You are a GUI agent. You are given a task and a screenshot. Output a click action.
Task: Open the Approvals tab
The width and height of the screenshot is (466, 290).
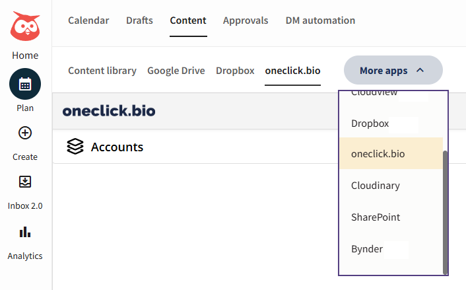(x=246, y=20)
